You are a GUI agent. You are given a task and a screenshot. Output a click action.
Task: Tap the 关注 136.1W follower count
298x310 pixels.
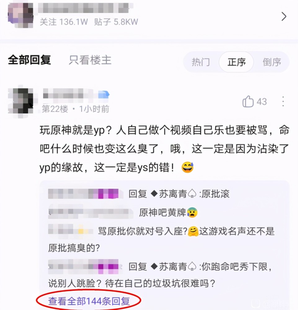click(64, 22)
